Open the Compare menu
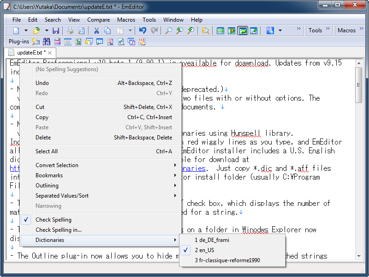The height and width of the screenshot is (277, 369). coord(98,20)
